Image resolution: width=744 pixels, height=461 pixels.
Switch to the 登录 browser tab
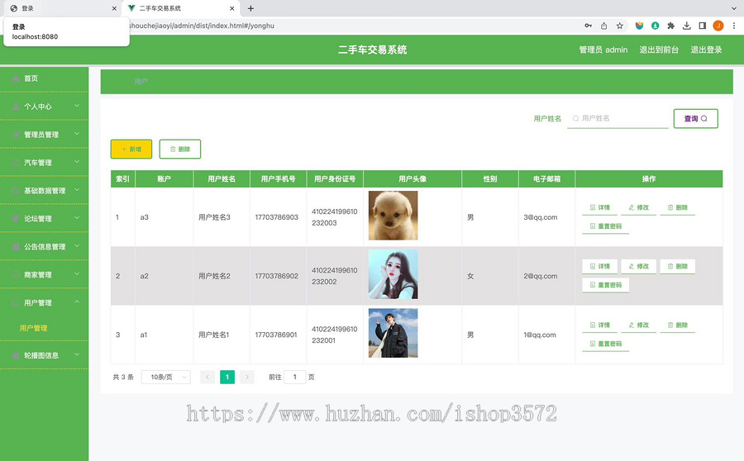tap(62, 8)
